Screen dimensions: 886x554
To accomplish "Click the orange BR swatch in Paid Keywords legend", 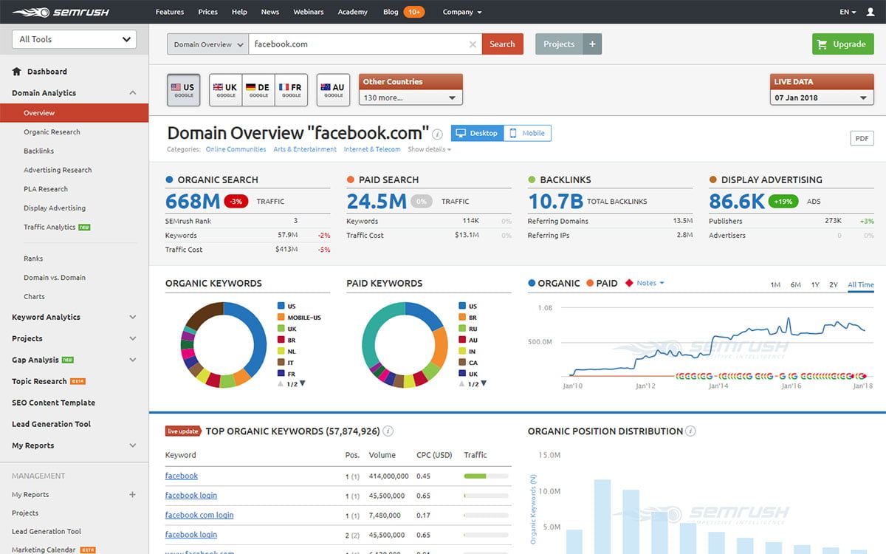I will pyautogui.click(x=462, y=317).
